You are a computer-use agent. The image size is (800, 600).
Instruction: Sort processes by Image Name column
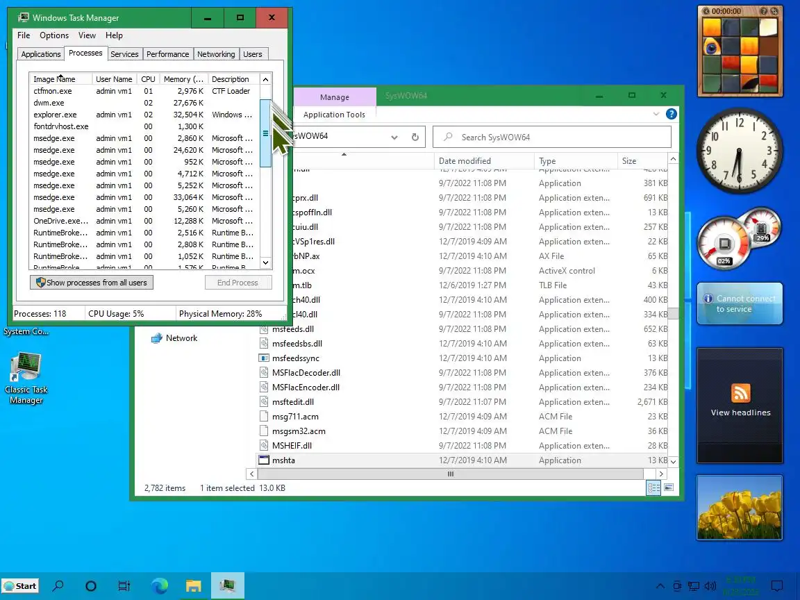60,79
